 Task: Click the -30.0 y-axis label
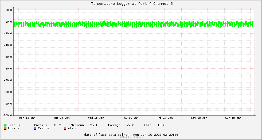(8, 34)
